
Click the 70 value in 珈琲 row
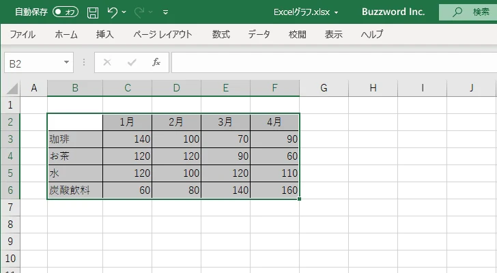pyautogui.click(x=226, y=139)
